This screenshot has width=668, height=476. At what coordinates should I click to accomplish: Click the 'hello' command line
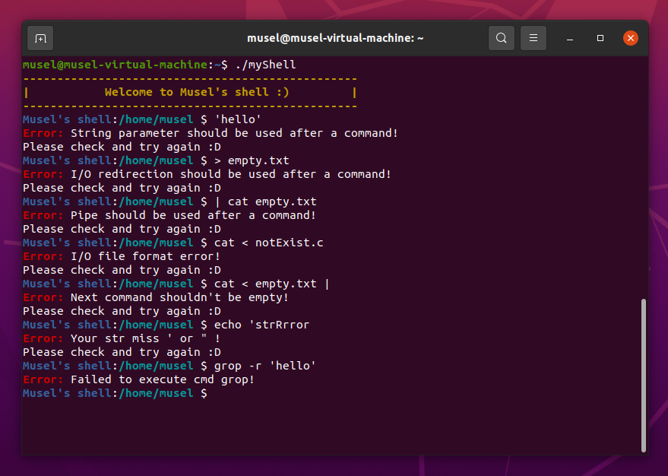click(238, 119)
